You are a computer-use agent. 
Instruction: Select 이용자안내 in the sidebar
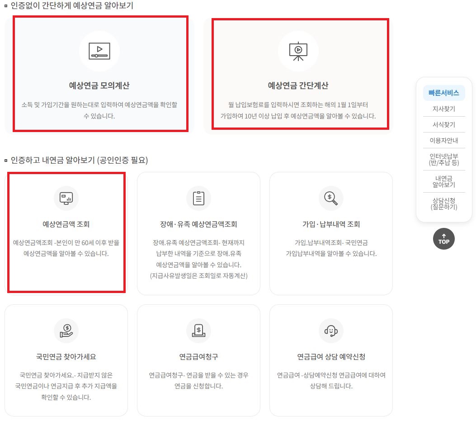[x=443, y=140]
